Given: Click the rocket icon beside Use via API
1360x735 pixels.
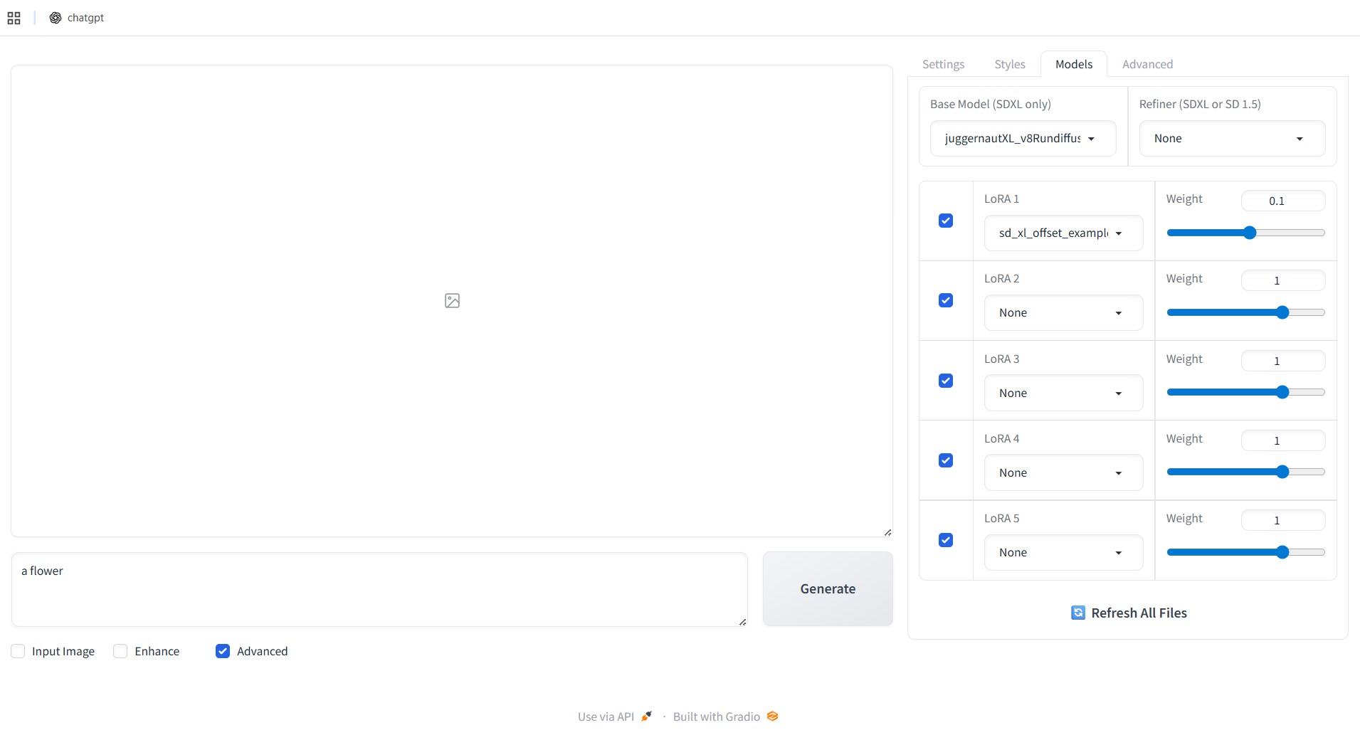Looking at the screenshot, I should click(646, 717).
